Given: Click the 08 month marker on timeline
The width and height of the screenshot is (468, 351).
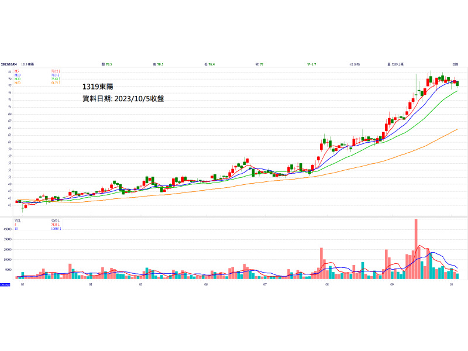Looking at the screenshot, I should [328, 285].
